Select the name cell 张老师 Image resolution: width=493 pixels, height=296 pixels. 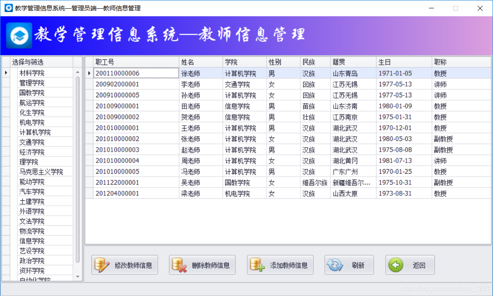tap(201, 139)
